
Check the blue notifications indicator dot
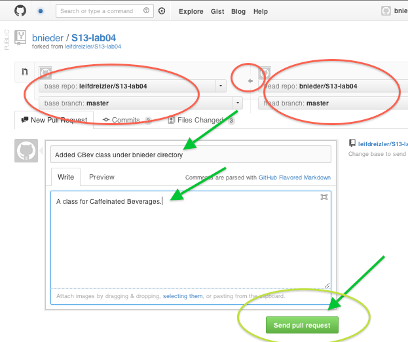click(41, 11)
